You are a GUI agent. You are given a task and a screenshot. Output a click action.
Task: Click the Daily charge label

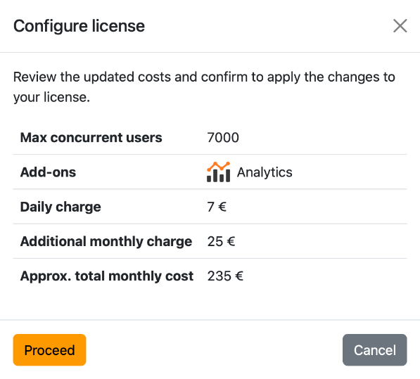pos(61,207)
